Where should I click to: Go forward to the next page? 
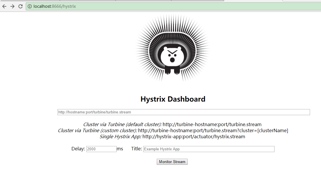(12, 6)
